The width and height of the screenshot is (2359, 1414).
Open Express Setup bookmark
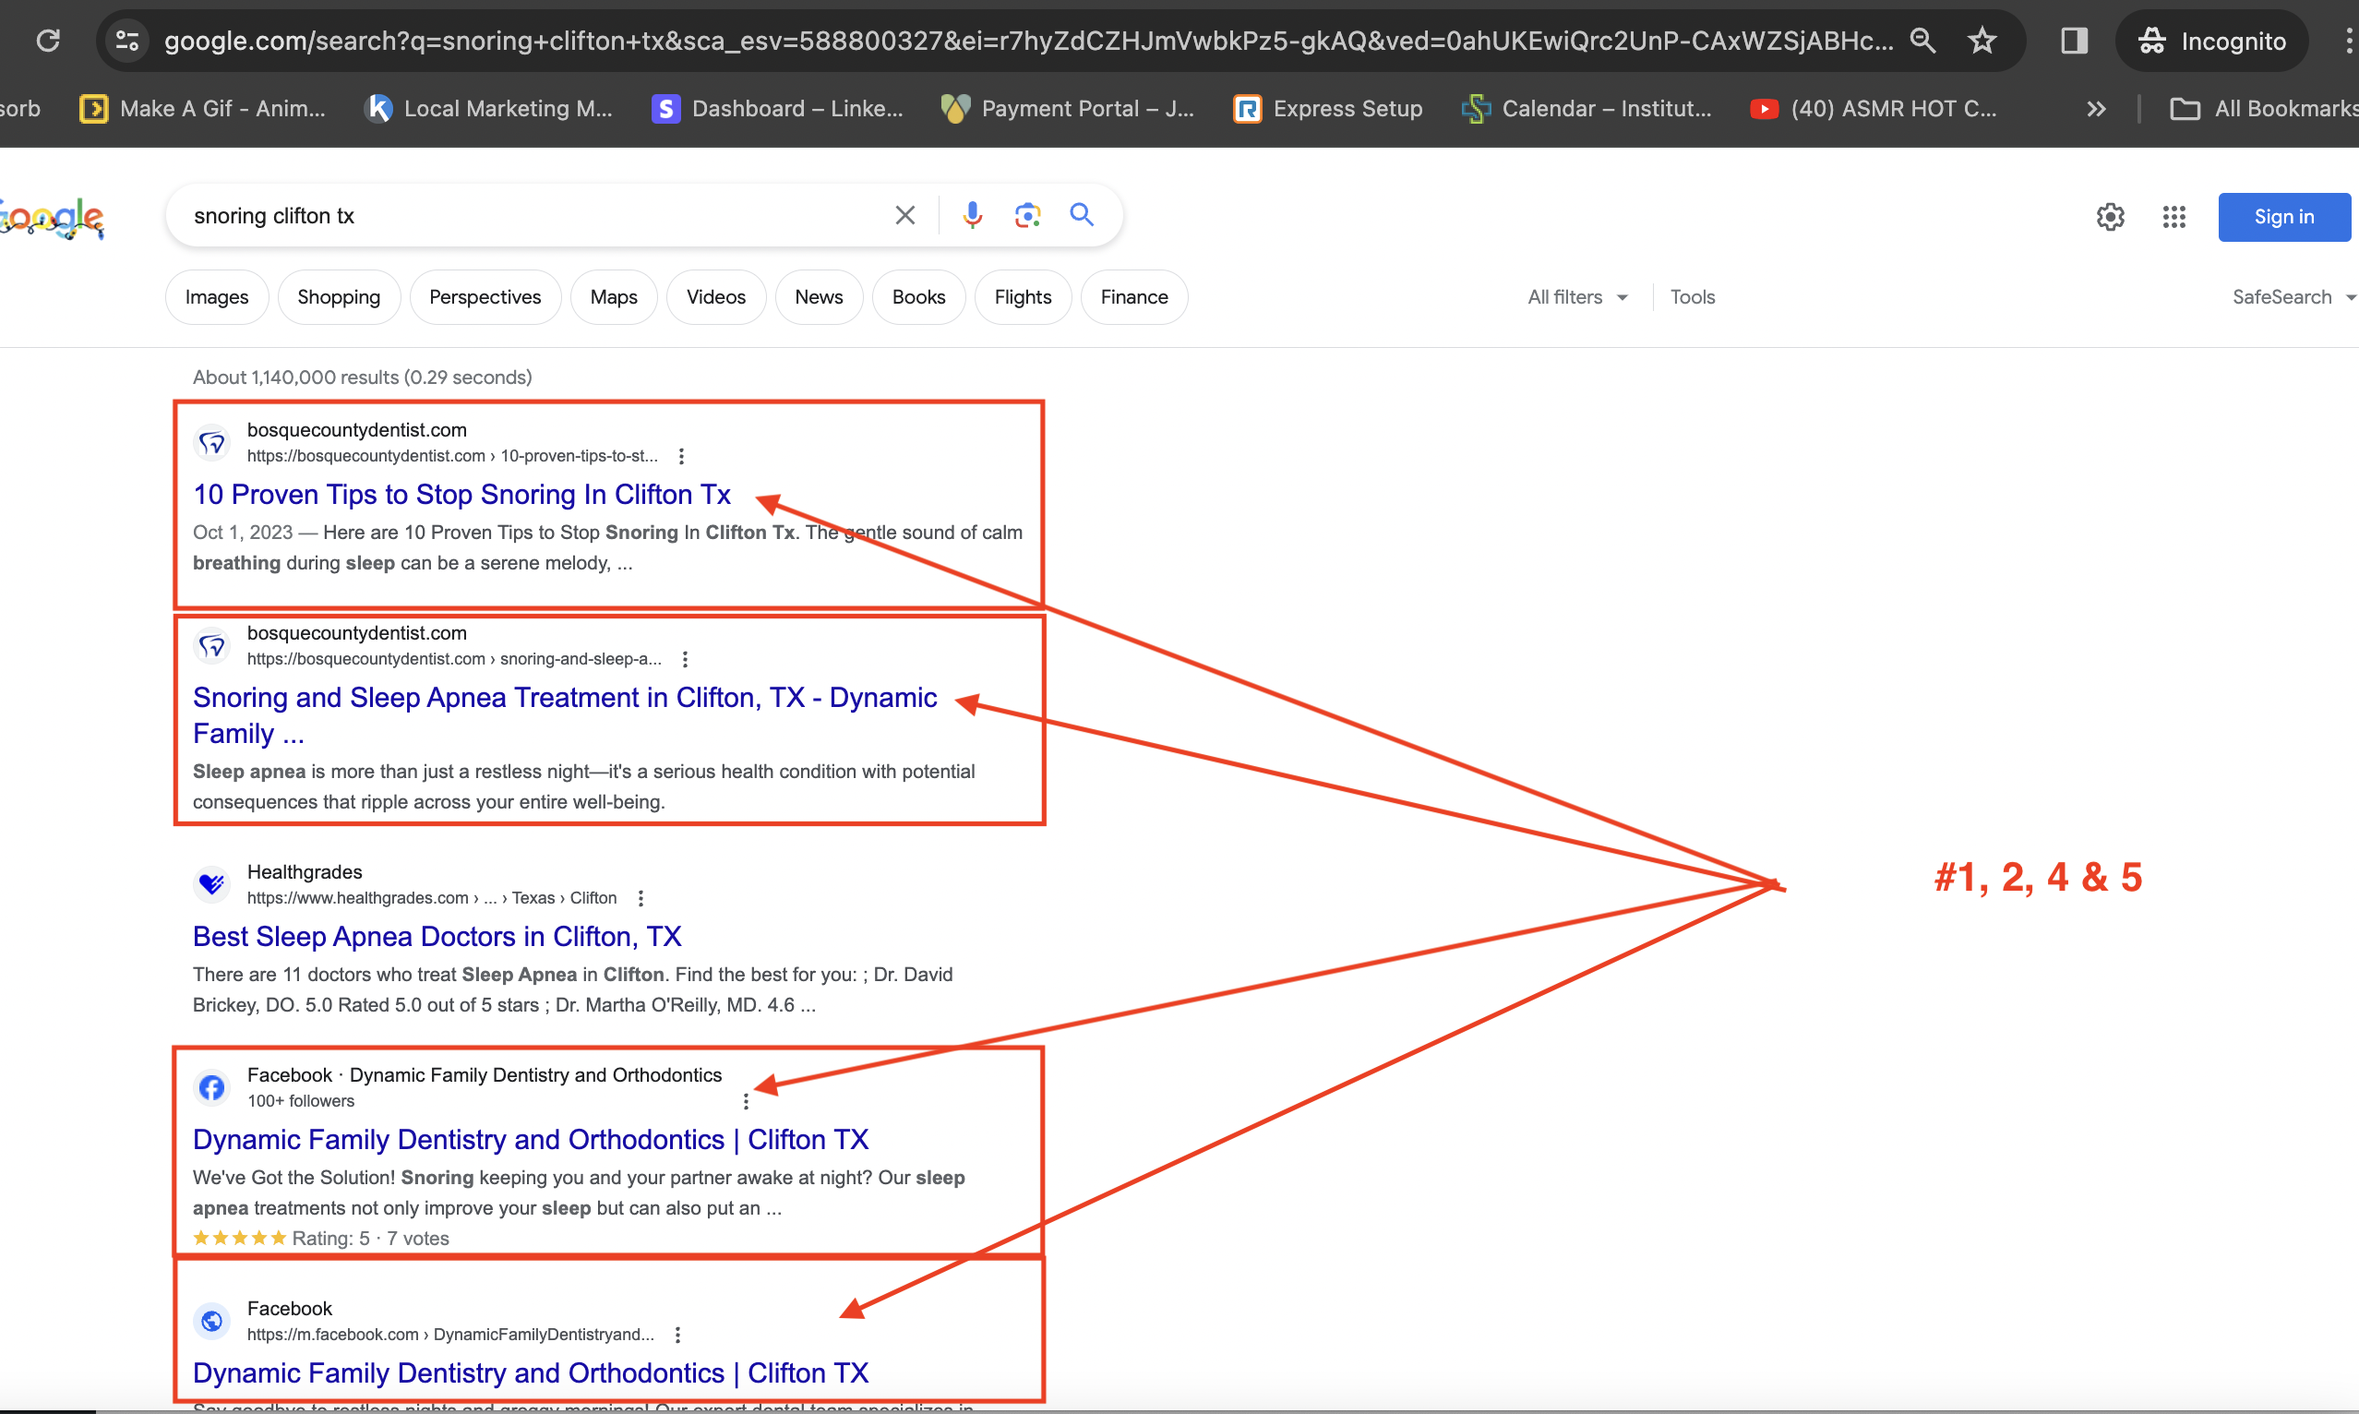click(x=1327, y=109)
